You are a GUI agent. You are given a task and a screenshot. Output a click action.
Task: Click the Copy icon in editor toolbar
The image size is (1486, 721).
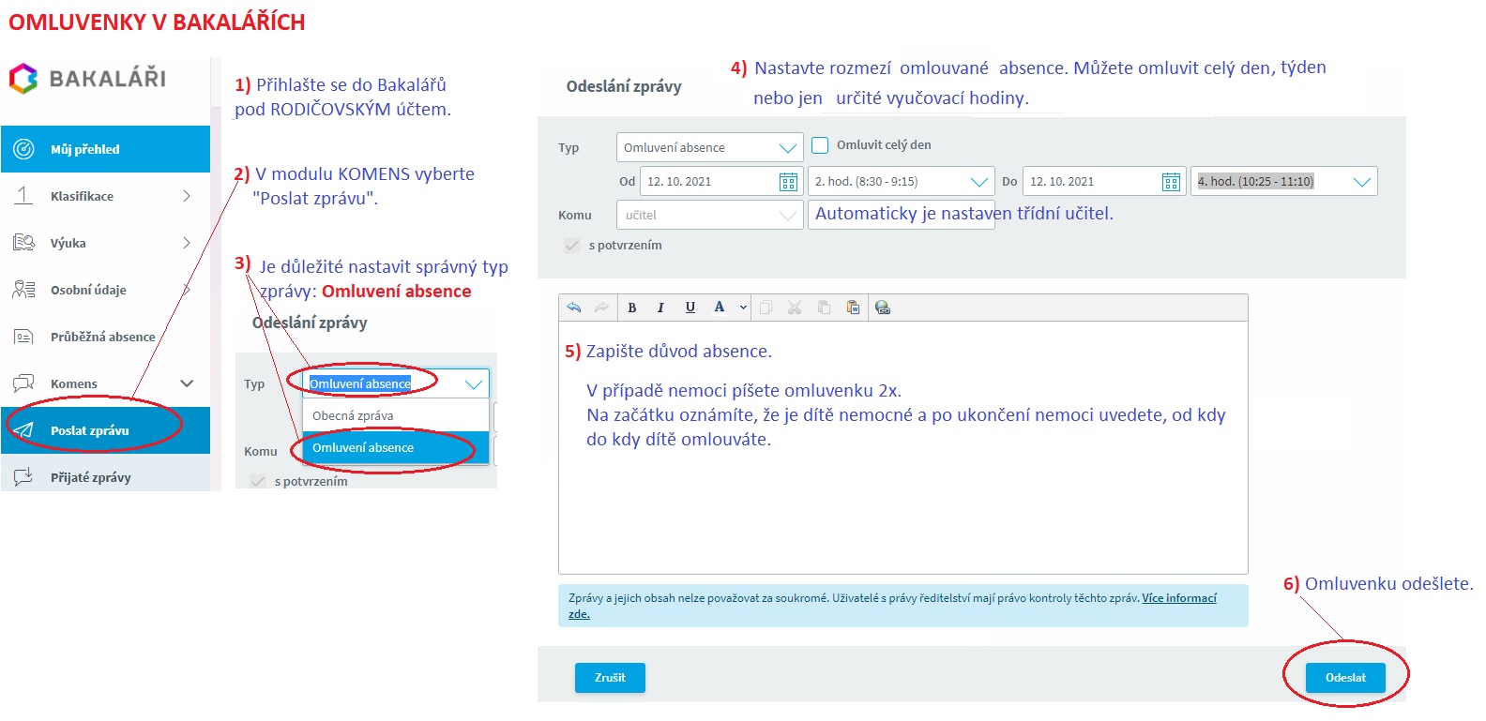[766, 308]
